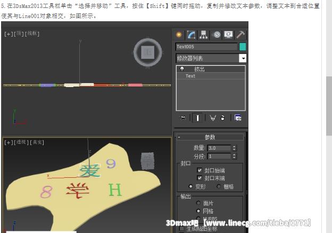This screenshot has width=332, height=233.
Task: Open the Hierarchy panel tab
Action: tap(203, 34)
